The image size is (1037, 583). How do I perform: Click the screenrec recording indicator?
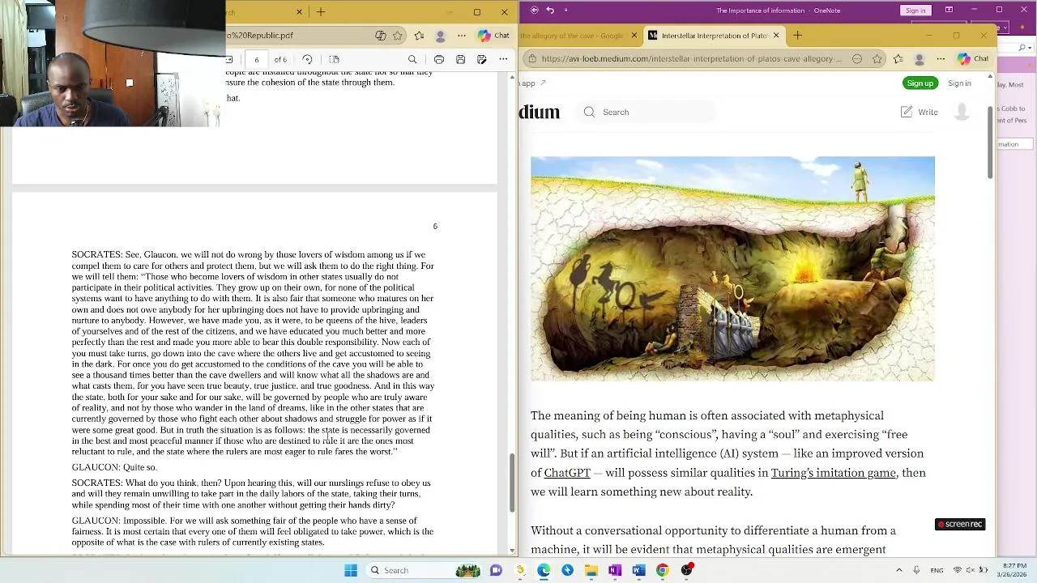[960, 524]
